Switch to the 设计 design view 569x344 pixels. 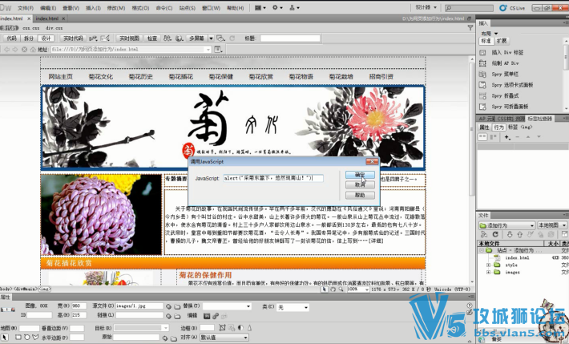(46, 38)
